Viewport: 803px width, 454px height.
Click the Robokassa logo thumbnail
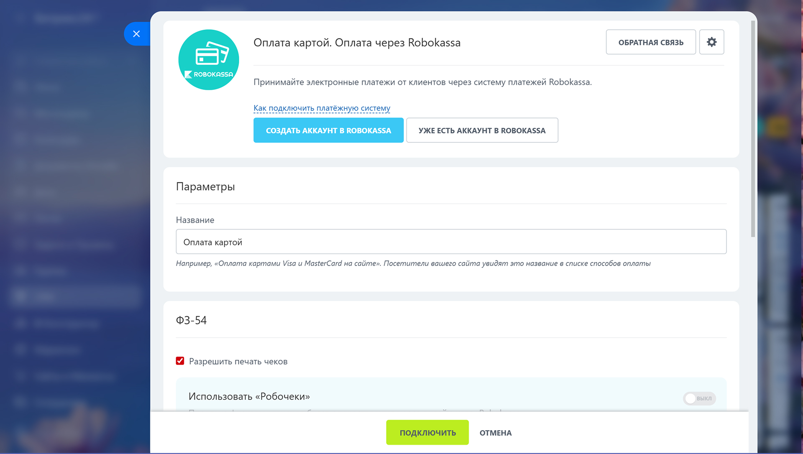point(209,60)
